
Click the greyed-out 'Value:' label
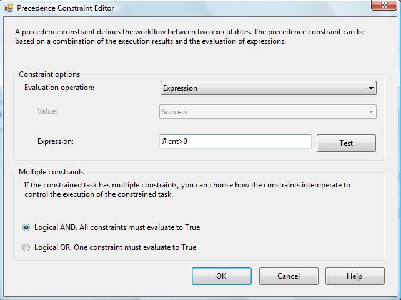pos(47,111)
